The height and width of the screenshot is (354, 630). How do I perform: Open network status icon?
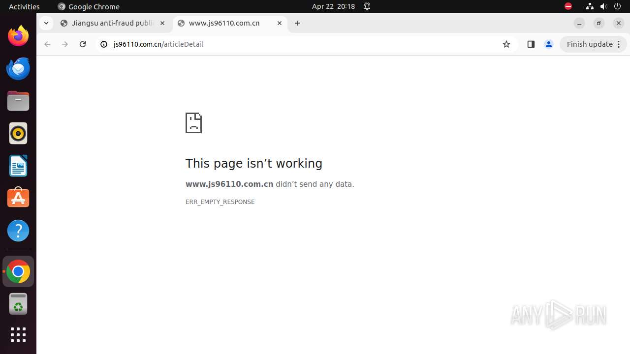[x=590, y=6]
